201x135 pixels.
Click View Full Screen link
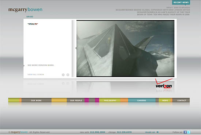coord(36,74)
